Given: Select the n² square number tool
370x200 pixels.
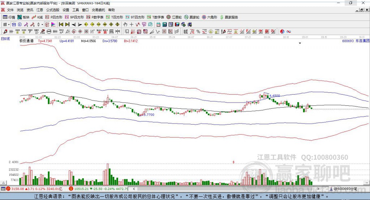Looking at the screenshot, I should 61,31.
